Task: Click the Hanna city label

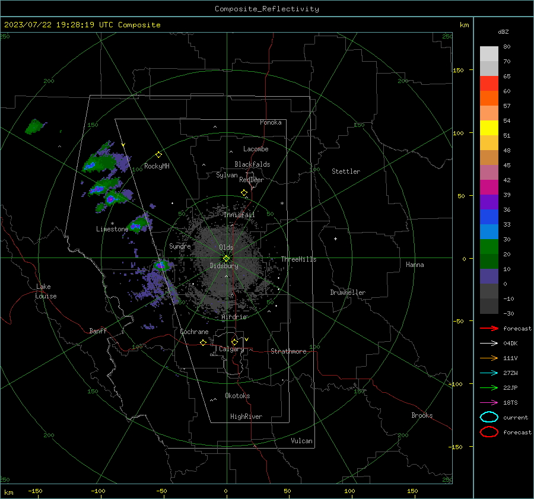Action: 415,265
